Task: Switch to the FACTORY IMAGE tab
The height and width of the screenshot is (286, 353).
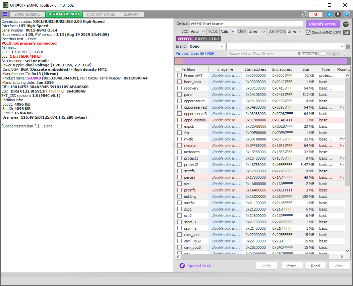Action: point(101,14)
